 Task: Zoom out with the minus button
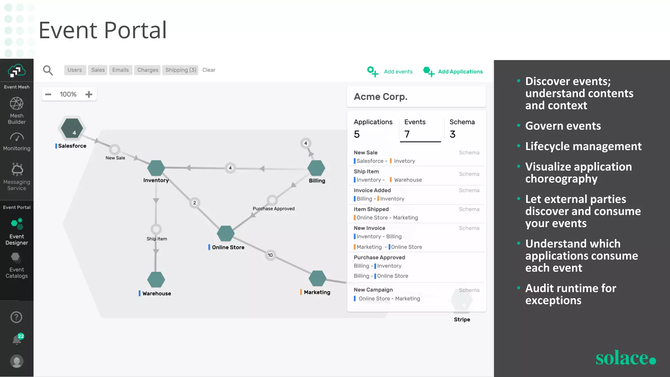(48, 94)
